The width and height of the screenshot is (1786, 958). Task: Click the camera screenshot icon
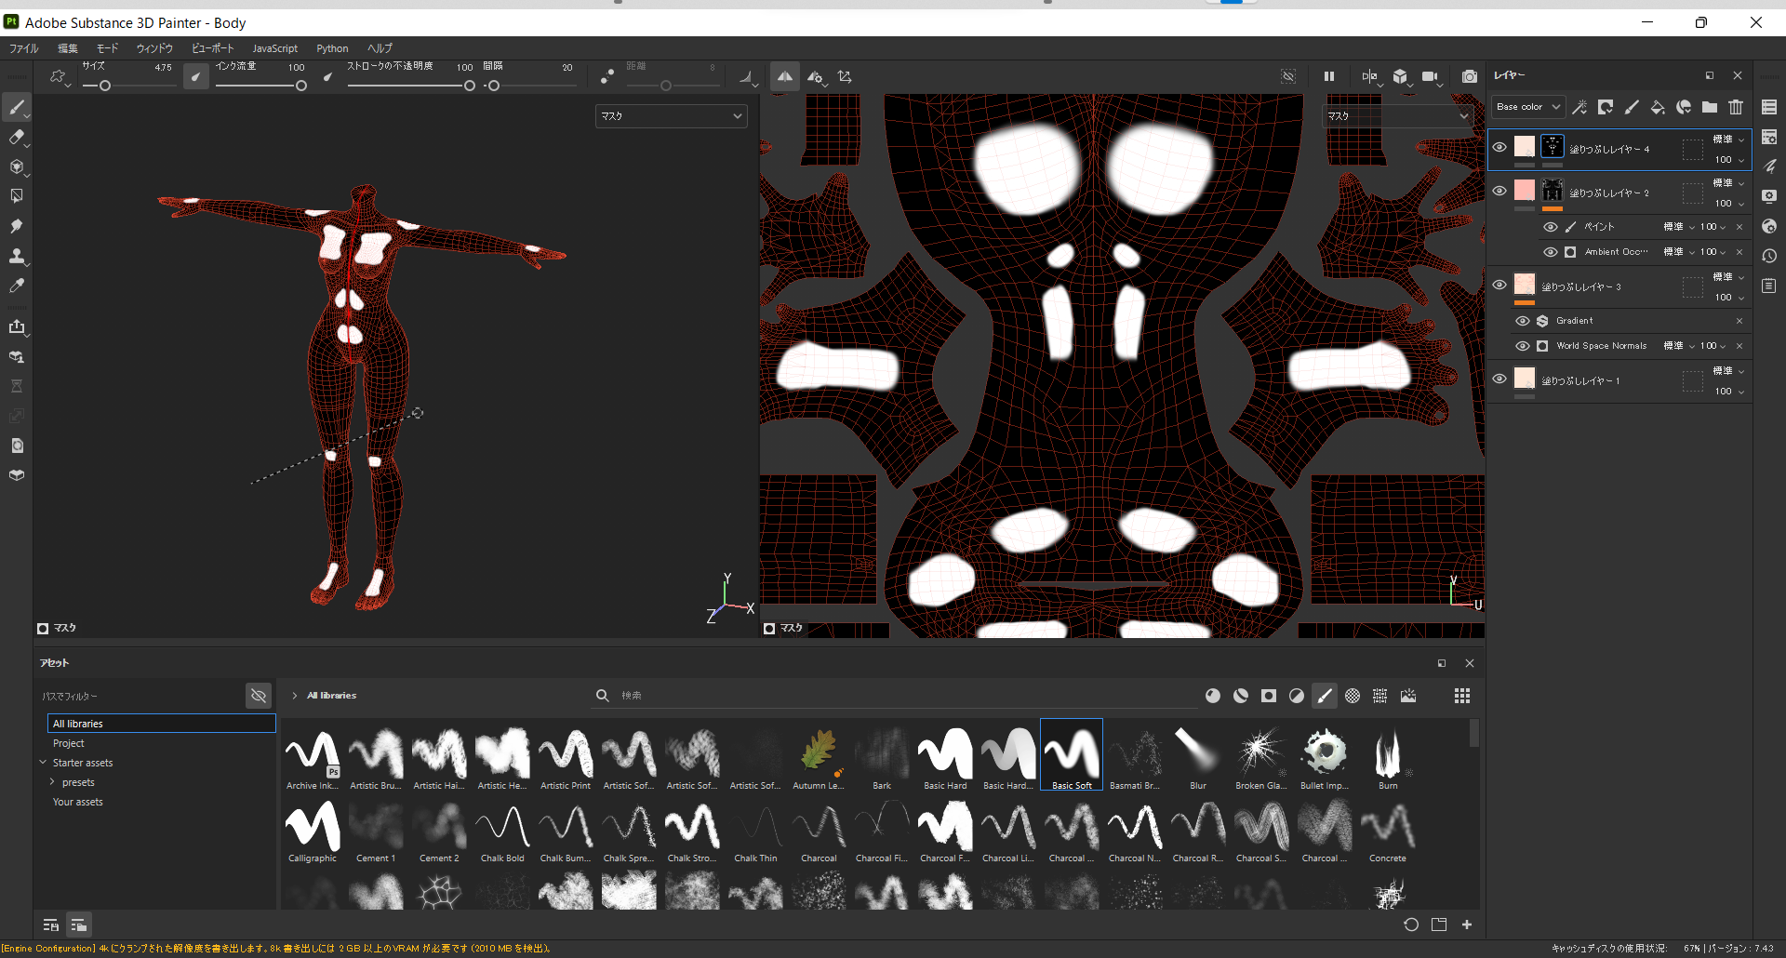(x=1469, y=76)
